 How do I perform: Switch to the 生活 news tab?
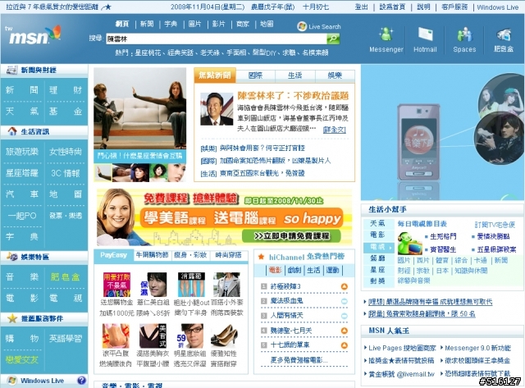pos(295,75)
